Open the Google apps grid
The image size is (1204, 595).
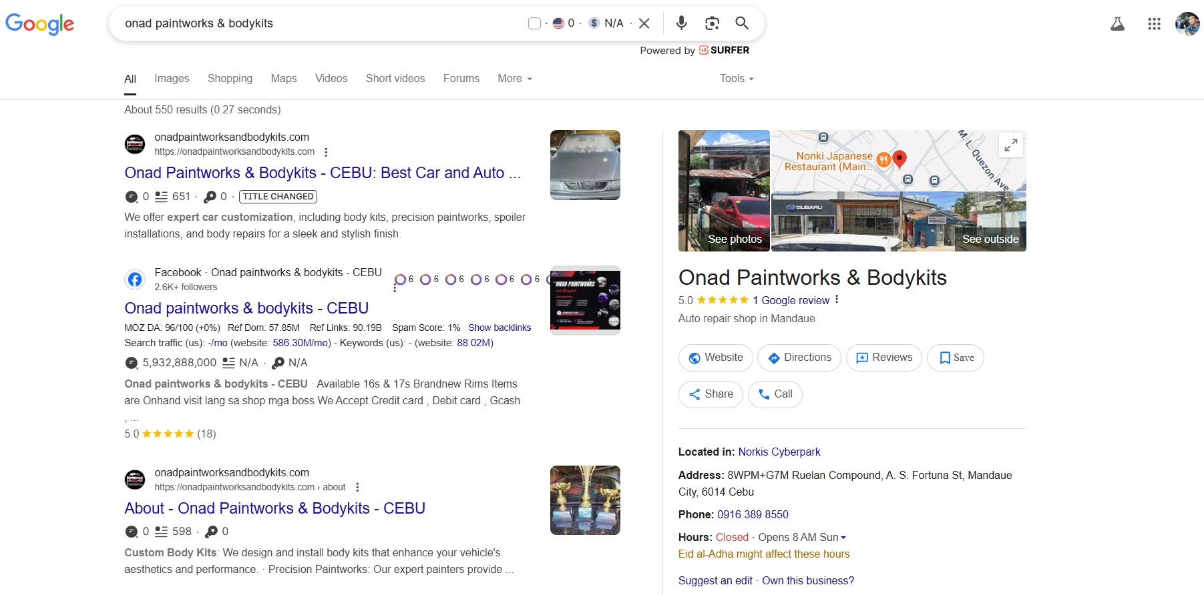[x=1154, y=24]
